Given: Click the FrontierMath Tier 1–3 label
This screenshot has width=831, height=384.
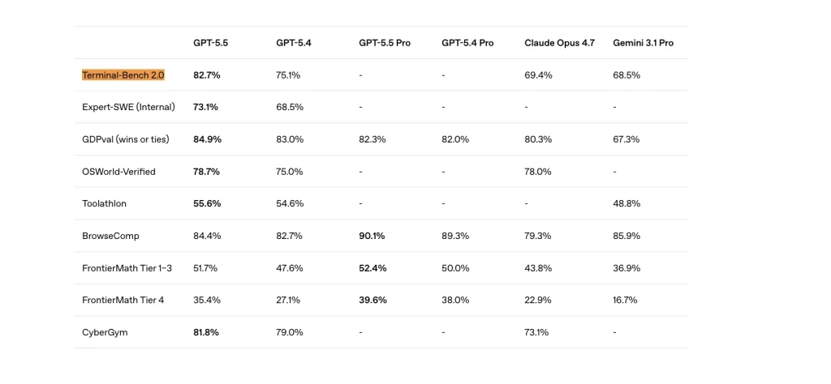Looking at the screenshot, I should [x=127, y=268].
